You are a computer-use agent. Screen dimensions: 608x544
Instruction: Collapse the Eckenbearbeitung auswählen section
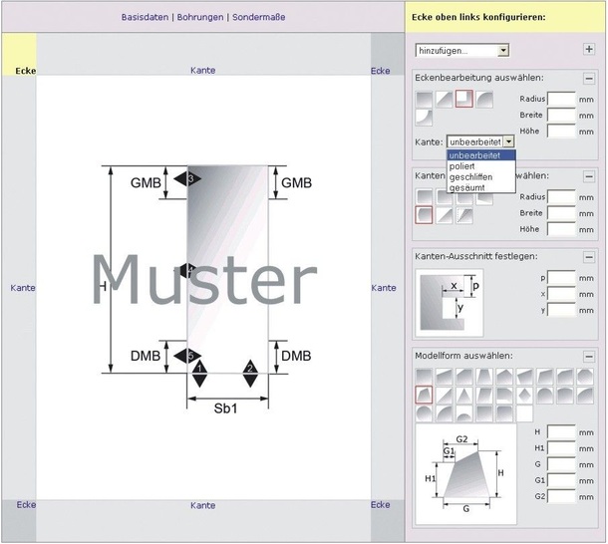pyautogui.click(x=589, y=78)
